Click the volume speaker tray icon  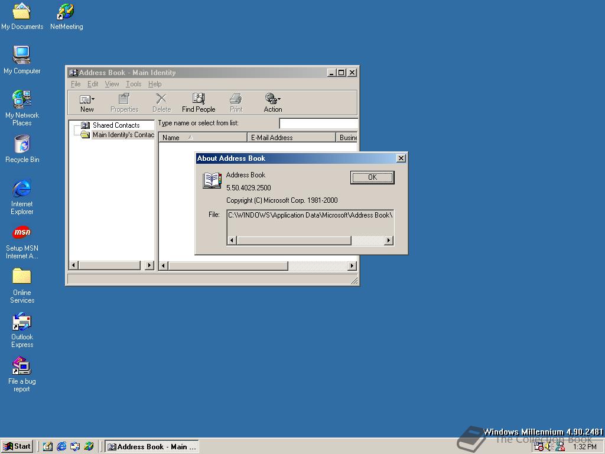tap(549, 447)
